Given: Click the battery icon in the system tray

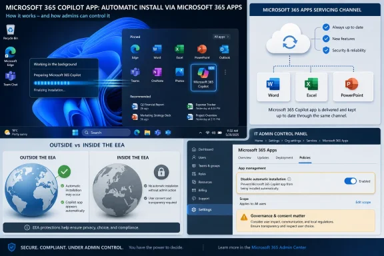Looking at the screenshot, I should pos(220,133).
